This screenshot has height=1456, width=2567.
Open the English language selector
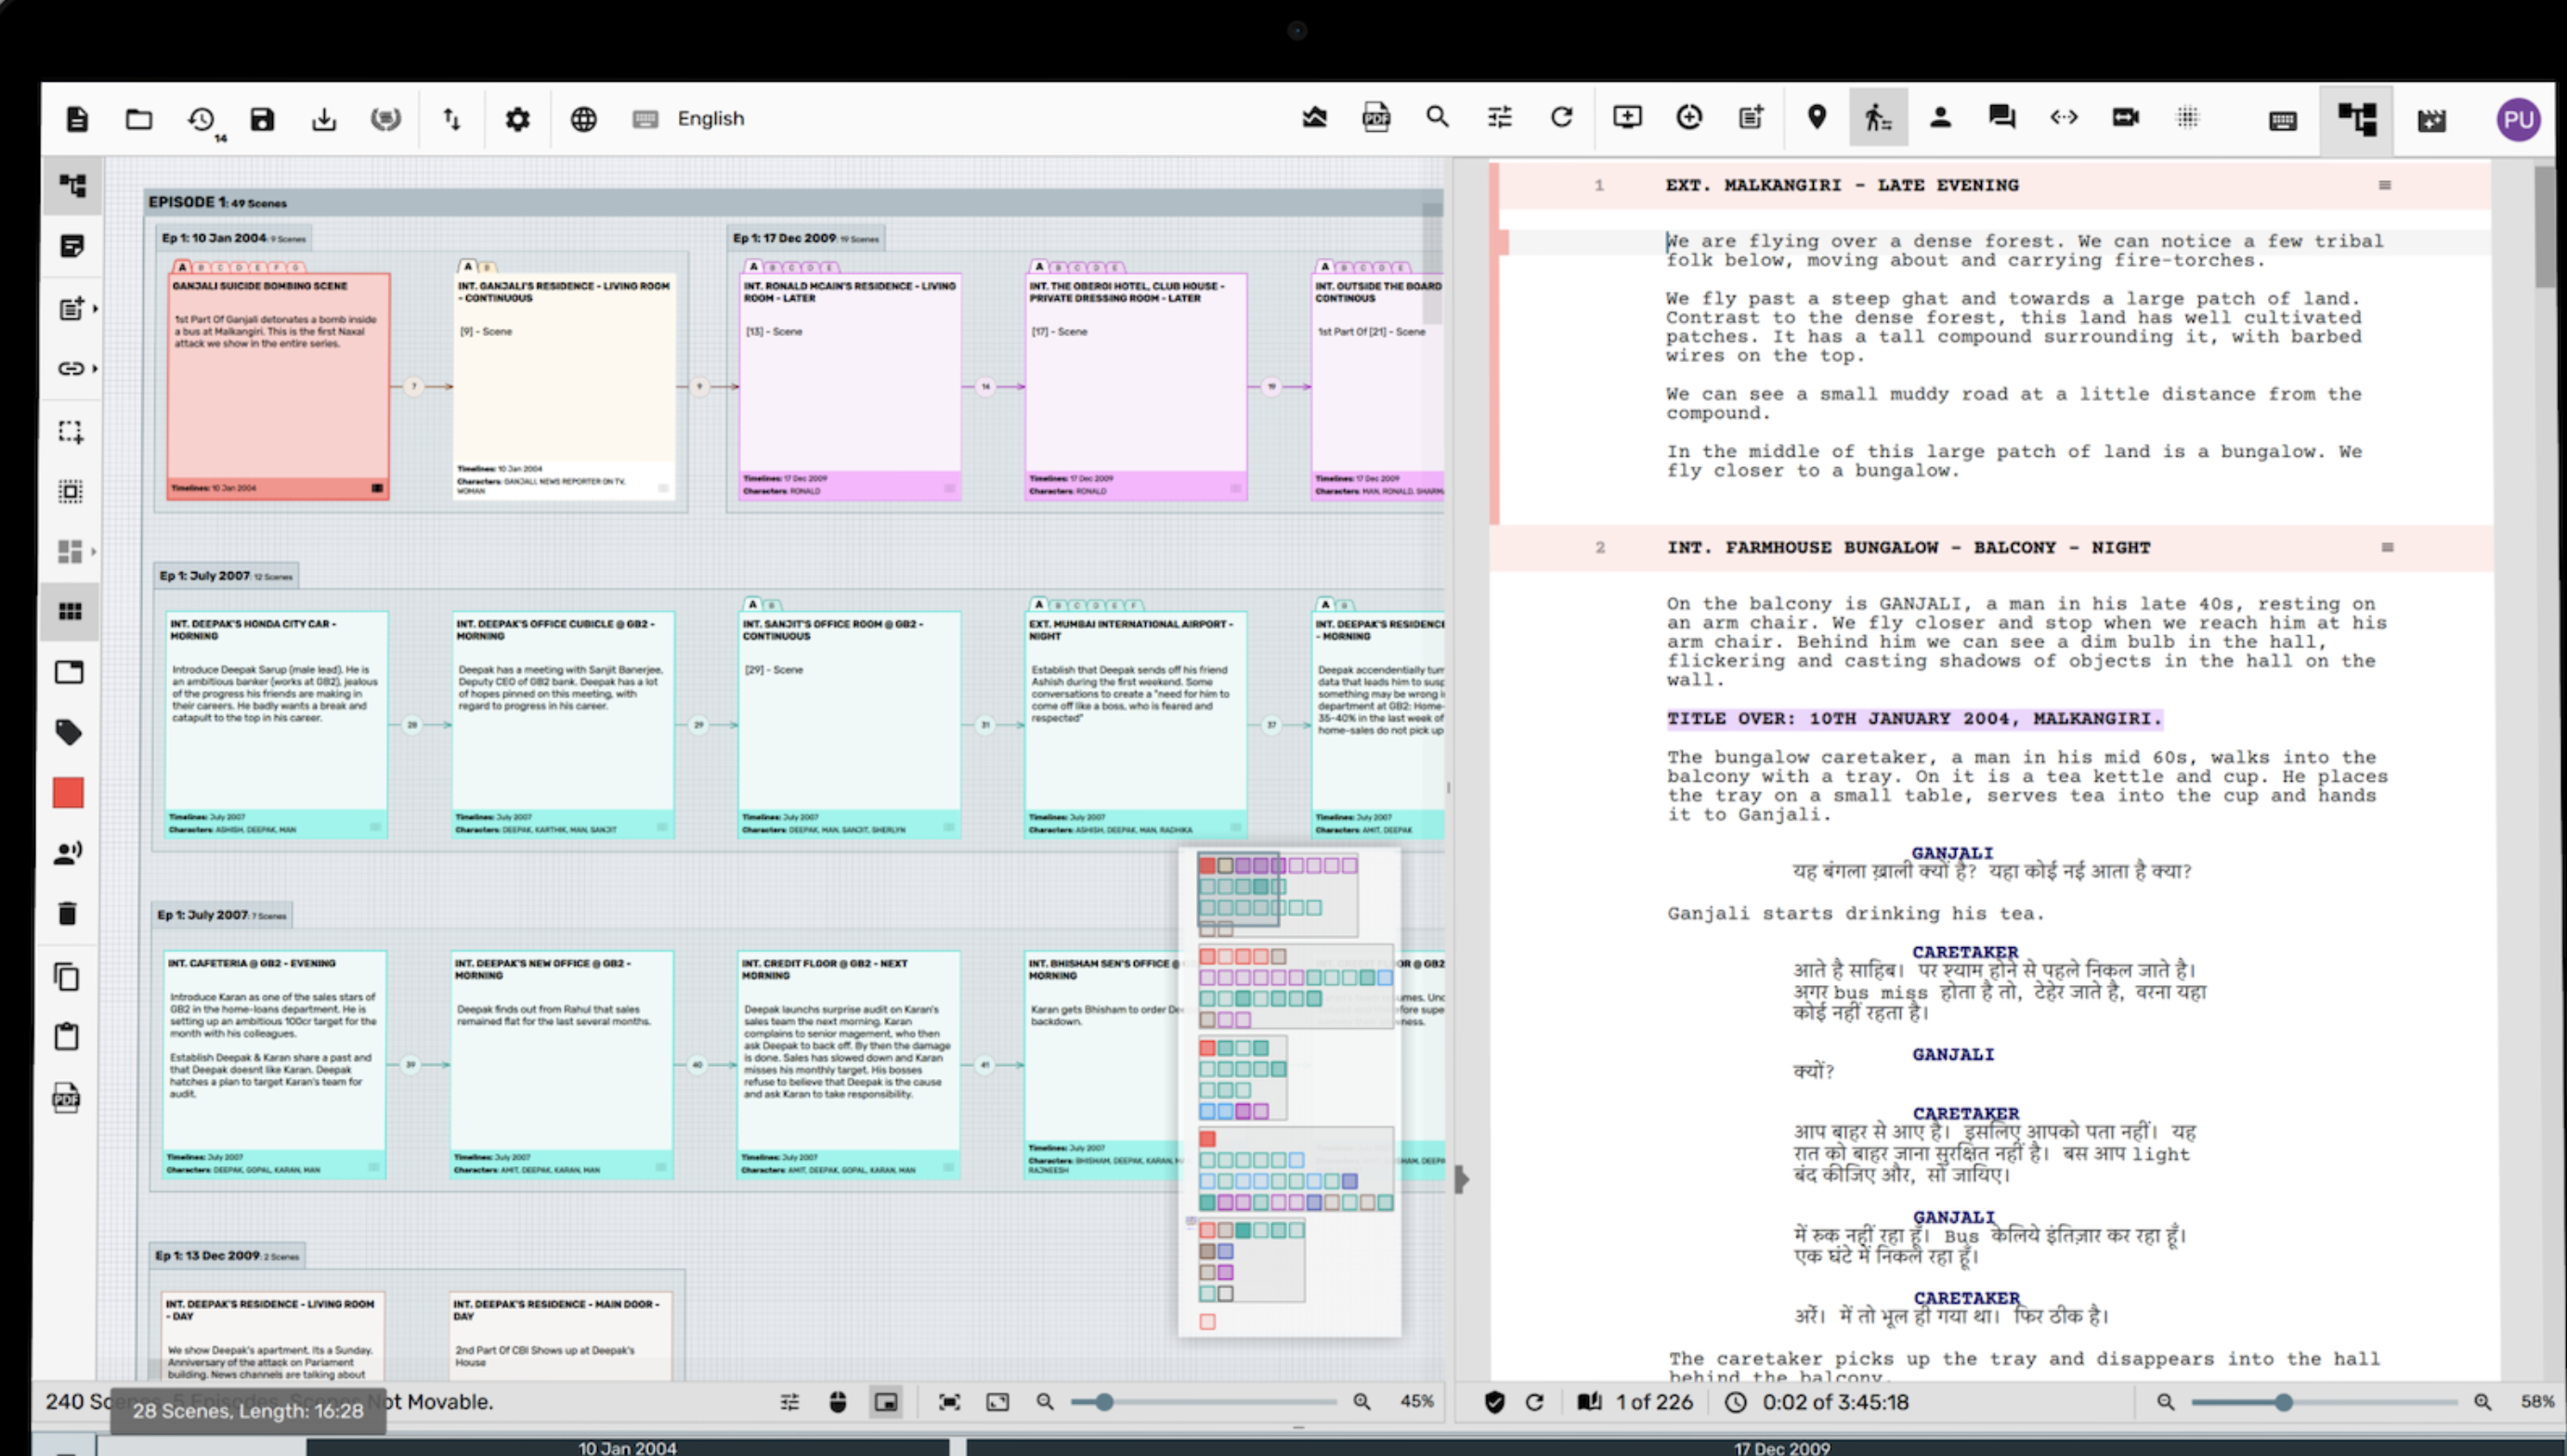click(x=710, y=119)
